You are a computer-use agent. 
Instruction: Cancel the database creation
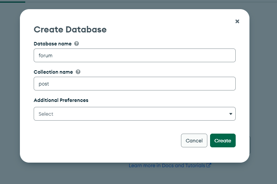194,140
